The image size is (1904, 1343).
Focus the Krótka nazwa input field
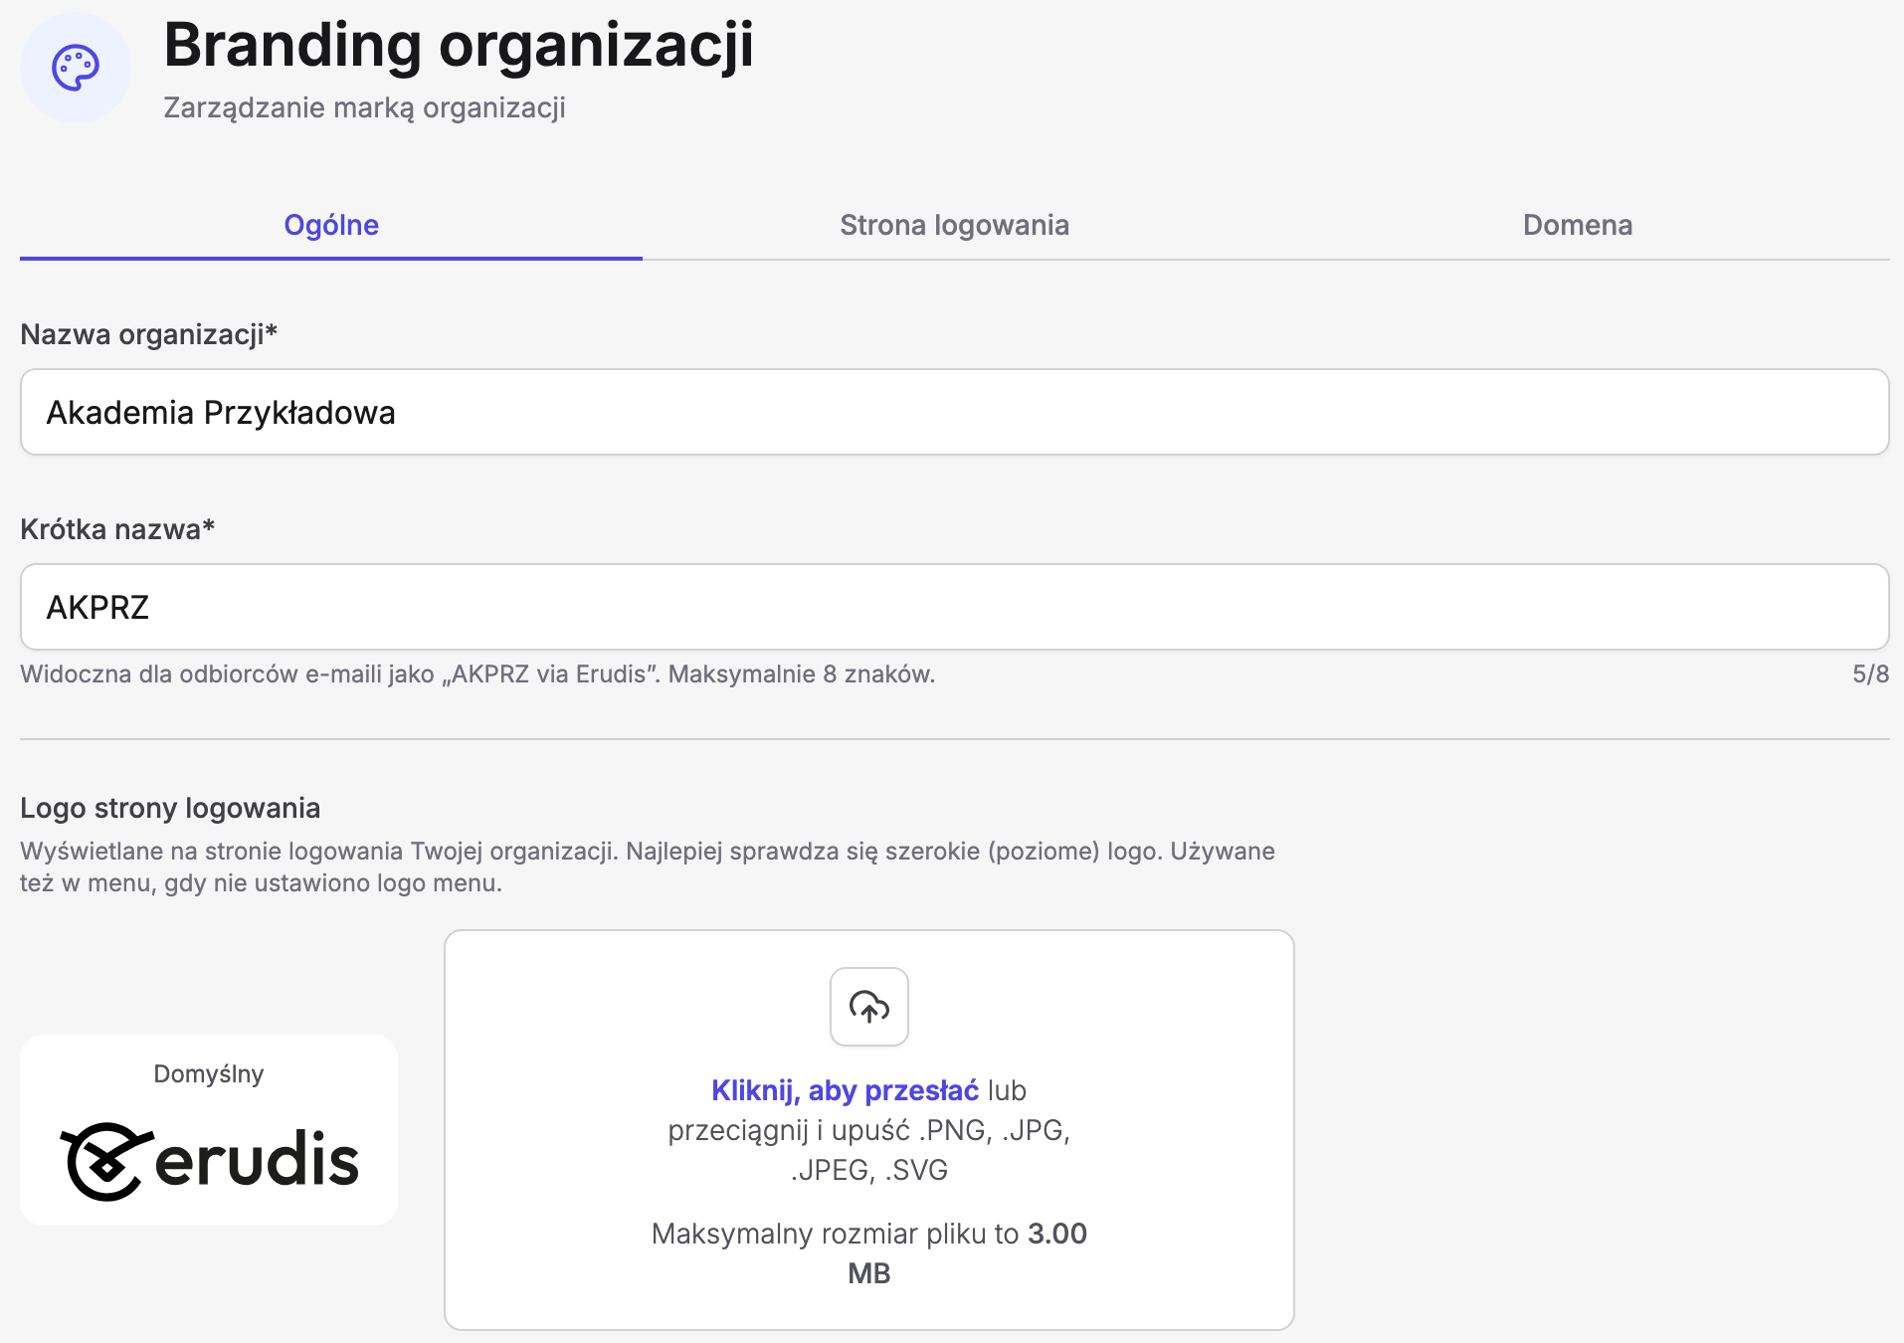[x=954, y=607]
